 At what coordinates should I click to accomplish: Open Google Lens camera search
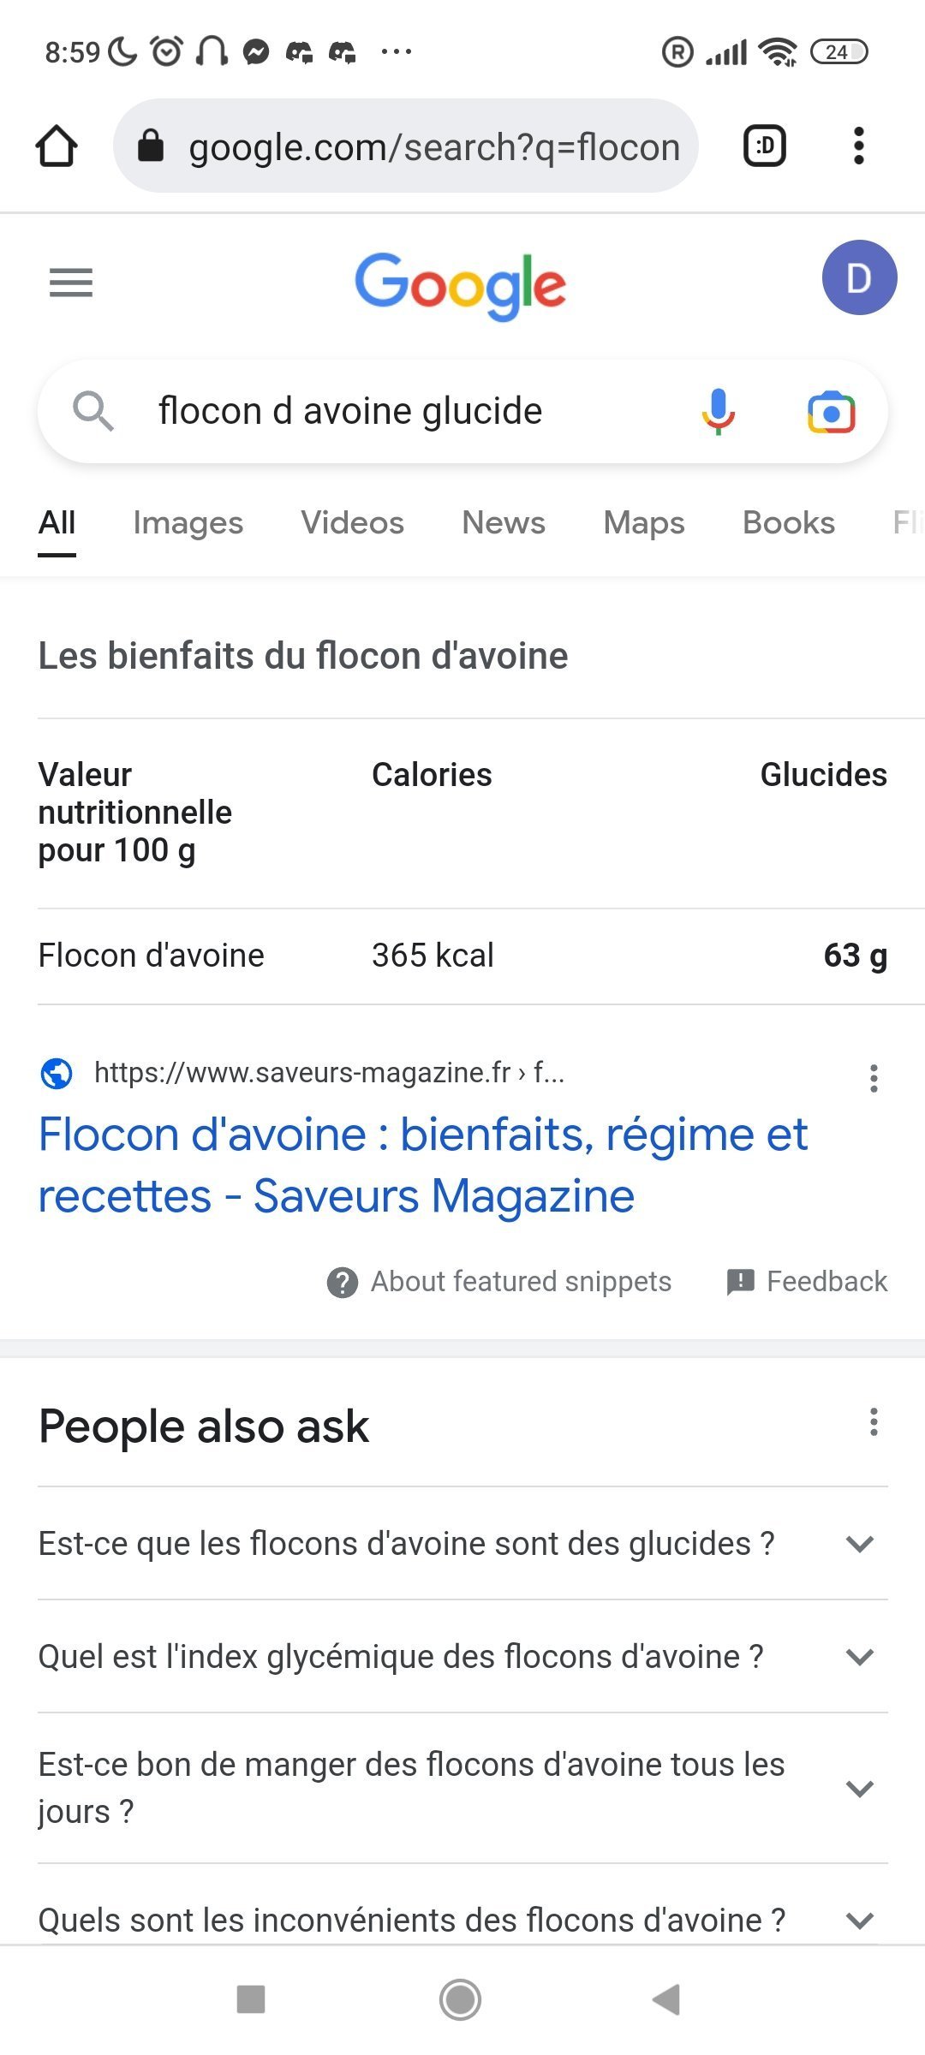[831, 412]
